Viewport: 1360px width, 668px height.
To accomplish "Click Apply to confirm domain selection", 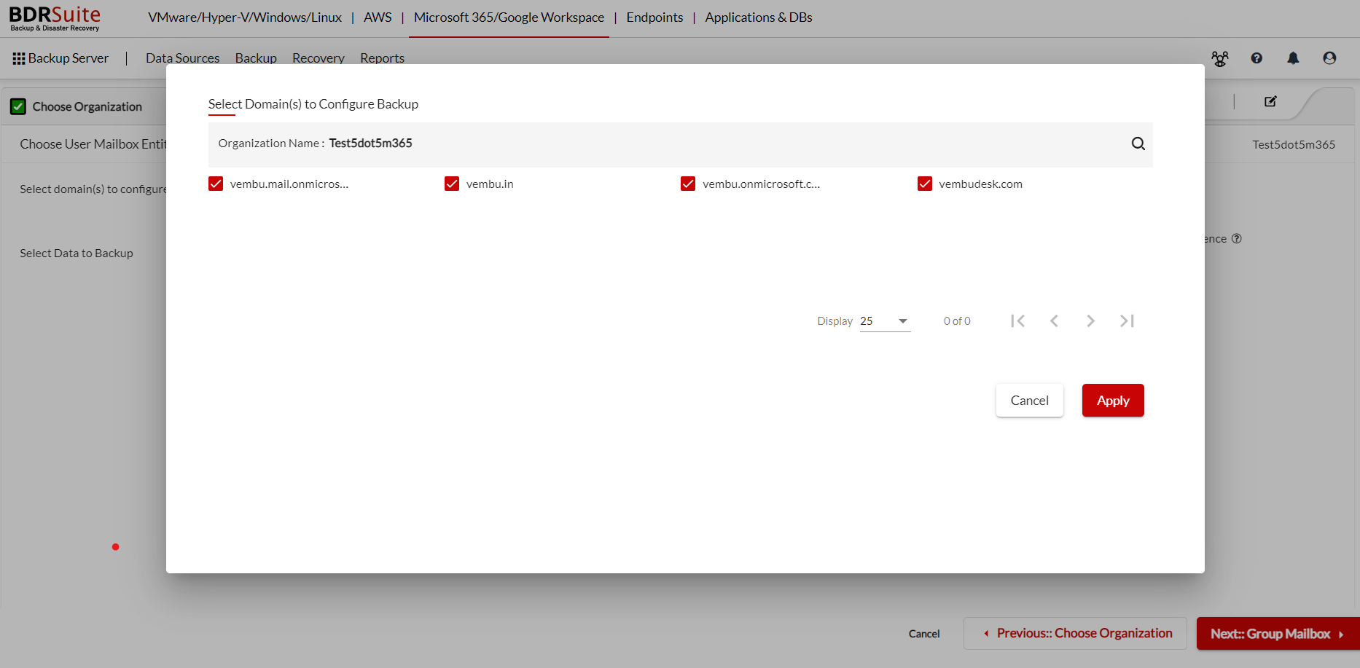I will [1113, 401].
